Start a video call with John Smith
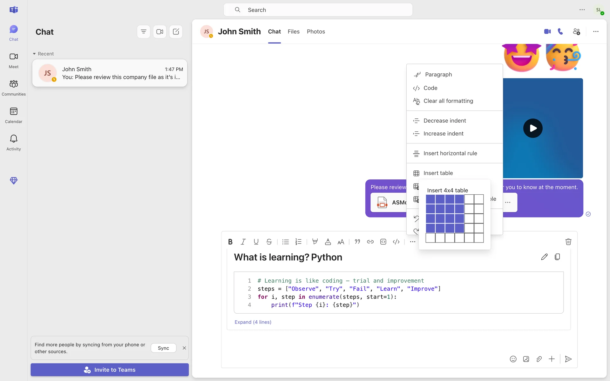The height and width of the screenshot is (381, 610). pos(547,31)
